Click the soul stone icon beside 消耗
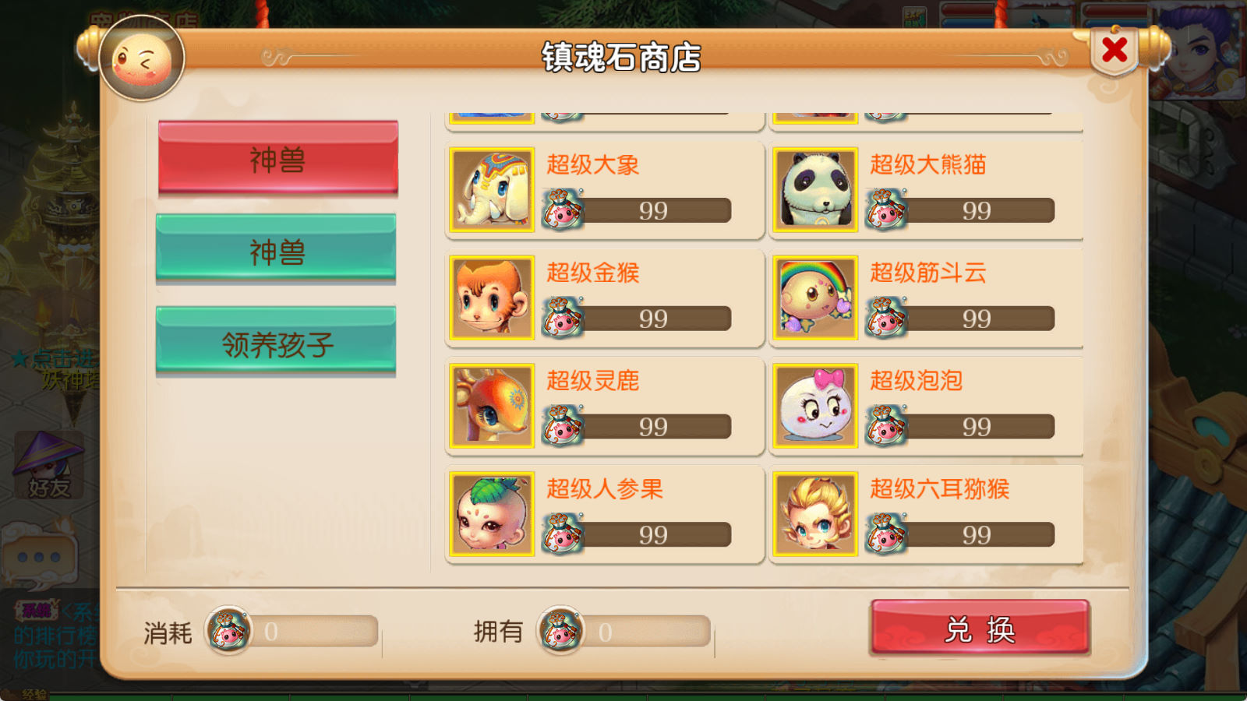1247x701 pixels. [228, 630]
